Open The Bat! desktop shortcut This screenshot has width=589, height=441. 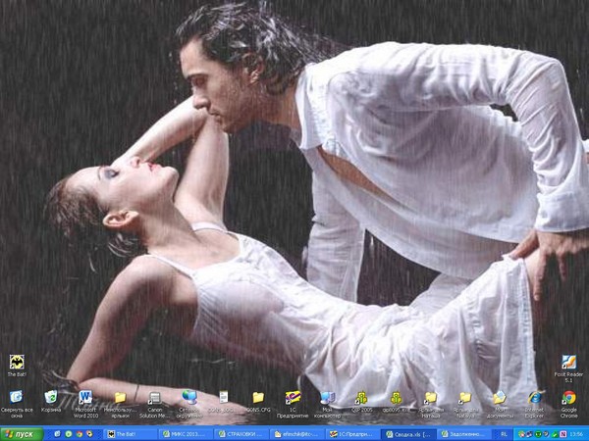coord(17,366)
